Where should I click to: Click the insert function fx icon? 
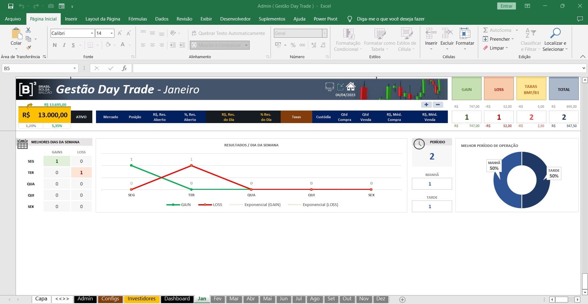click(x=124, y=68)
